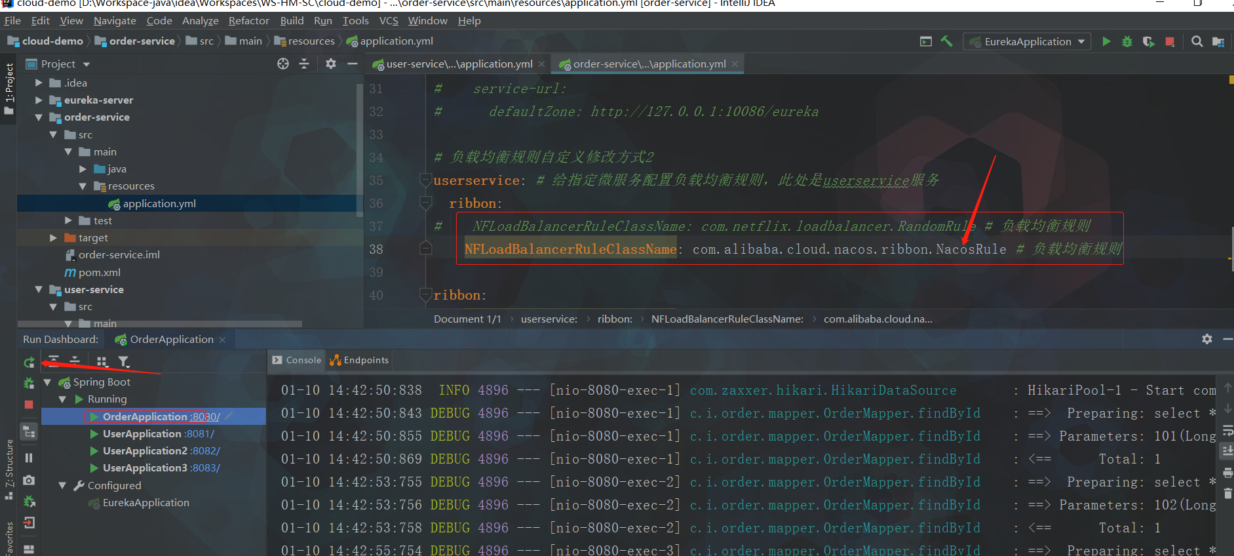Toggle the 1: Project tool window stripe
Viewport: 1234px width, 556px height.
[x=9, y=89]
